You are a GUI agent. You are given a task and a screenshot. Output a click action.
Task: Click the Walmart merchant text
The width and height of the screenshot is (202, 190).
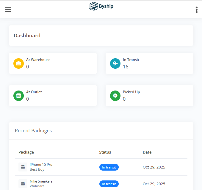pyautogui.click(x=37, y=186)
